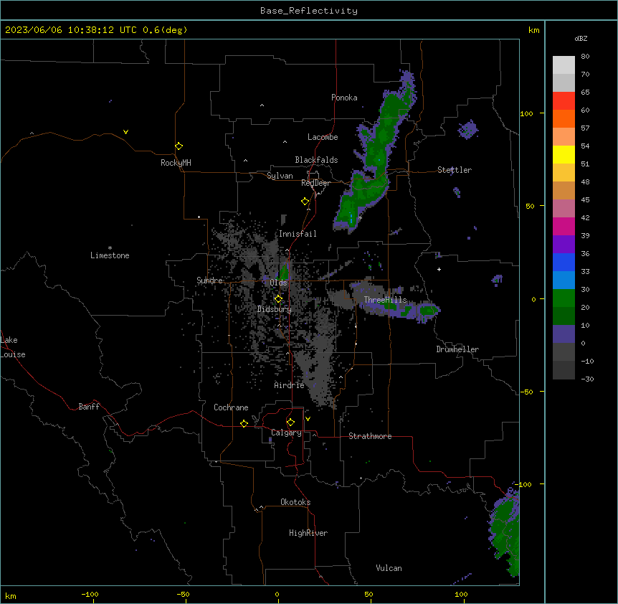Click the Lake Louise label

(13, 347)
